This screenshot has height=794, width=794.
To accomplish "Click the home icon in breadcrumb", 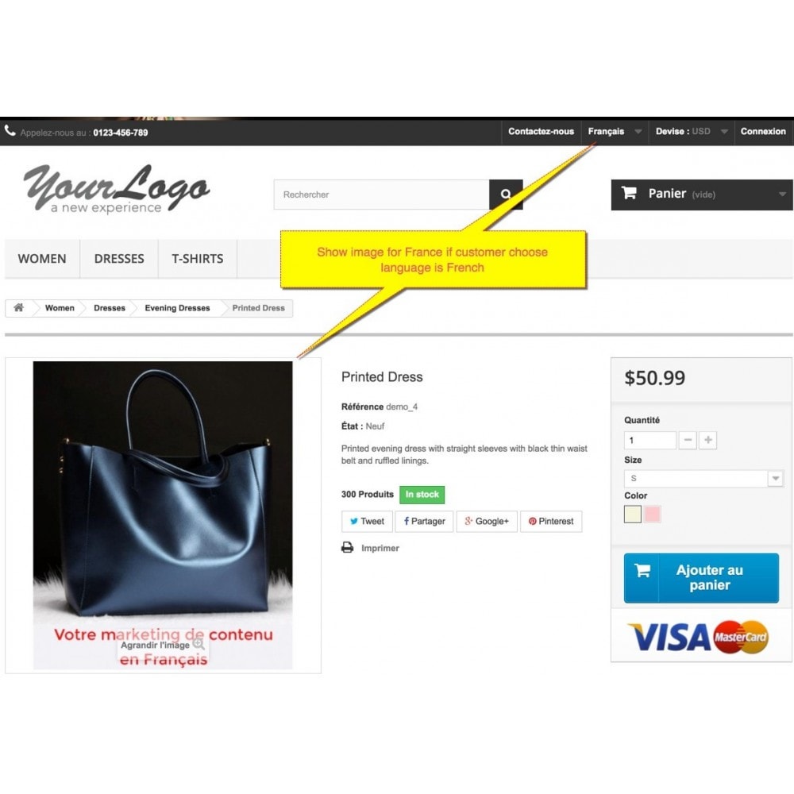I will [x=19, y=308].
